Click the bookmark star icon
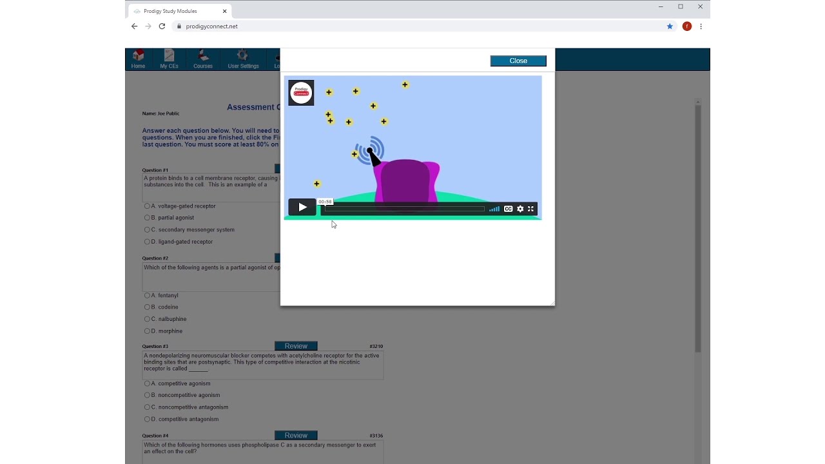The image size is (825, 464). [x=670, y=26]
